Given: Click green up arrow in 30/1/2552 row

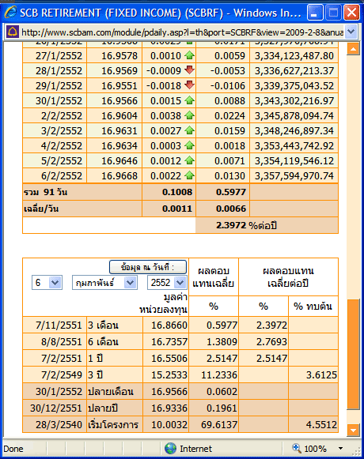Looking at the screenshot, I should 190,100.
